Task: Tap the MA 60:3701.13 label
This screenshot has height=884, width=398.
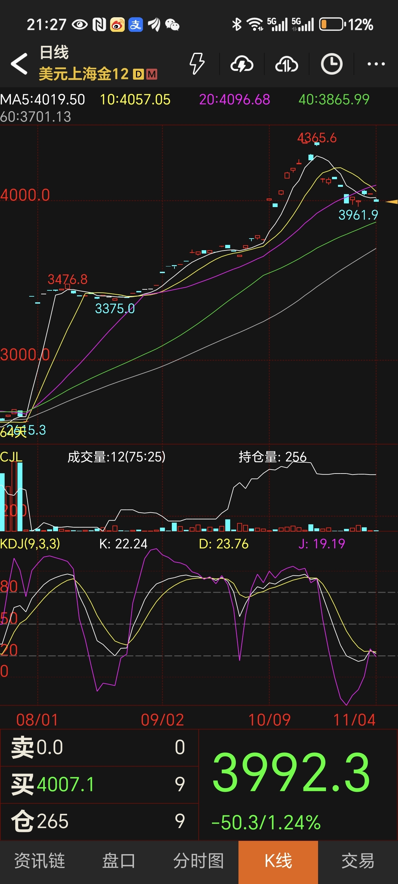Action: (x=35, y=117)
